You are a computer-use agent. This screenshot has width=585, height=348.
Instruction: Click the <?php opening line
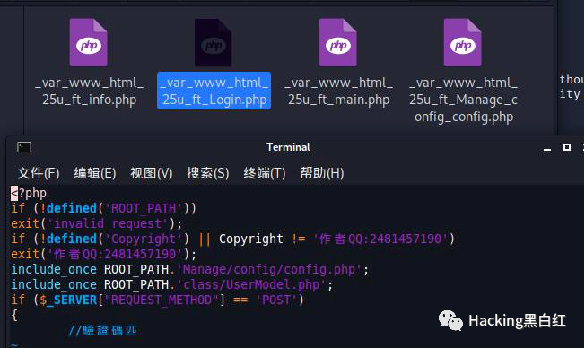pos(29,193)
